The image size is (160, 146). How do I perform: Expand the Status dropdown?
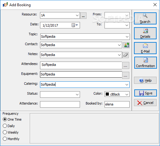click(77, 94)
